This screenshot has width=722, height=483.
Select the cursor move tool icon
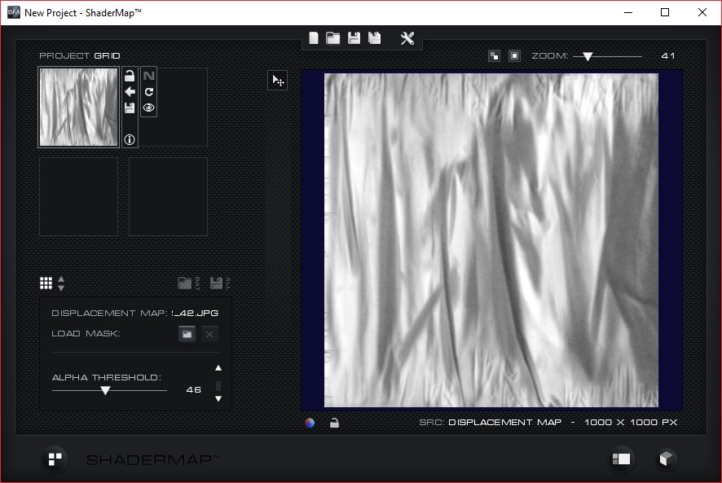coord(278,81)
